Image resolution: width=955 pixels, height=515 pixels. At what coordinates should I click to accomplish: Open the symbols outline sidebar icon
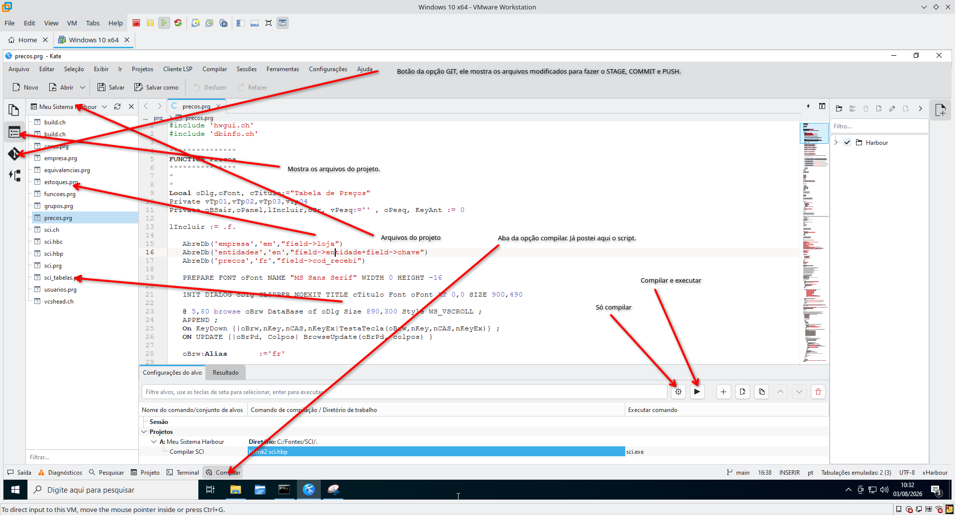click(14, 175)
